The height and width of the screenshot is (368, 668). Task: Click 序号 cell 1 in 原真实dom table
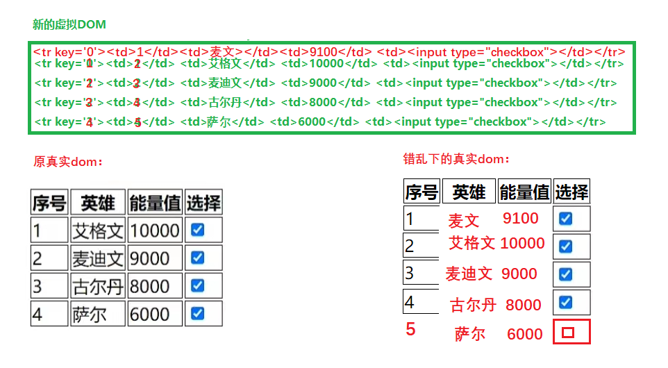point(49,231)
